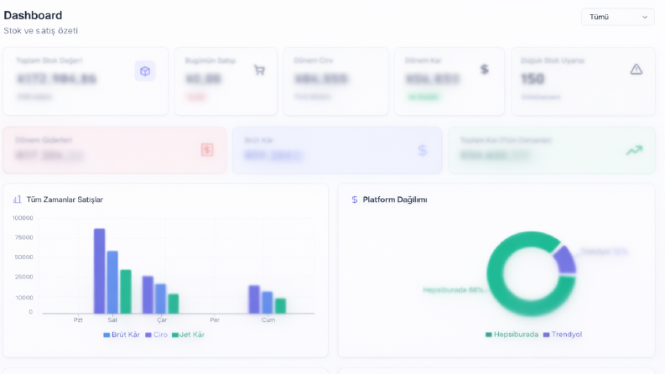Click the Cum axis label

point(268,319)
